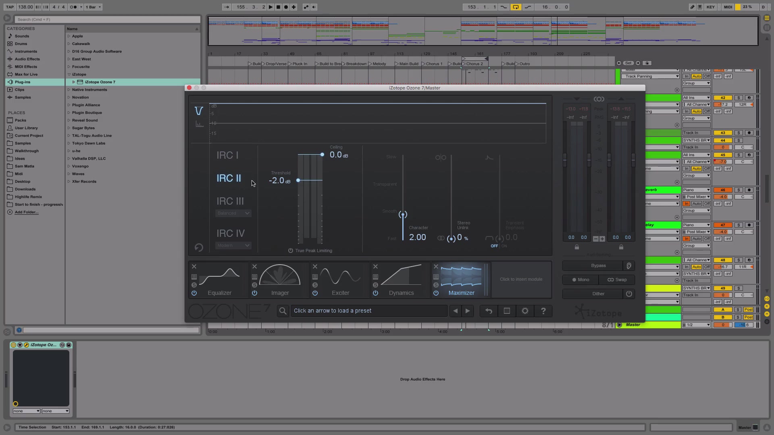774x435 pixels.
Task: Toggle track 42 activator button
Action: (x=723, y=98)
